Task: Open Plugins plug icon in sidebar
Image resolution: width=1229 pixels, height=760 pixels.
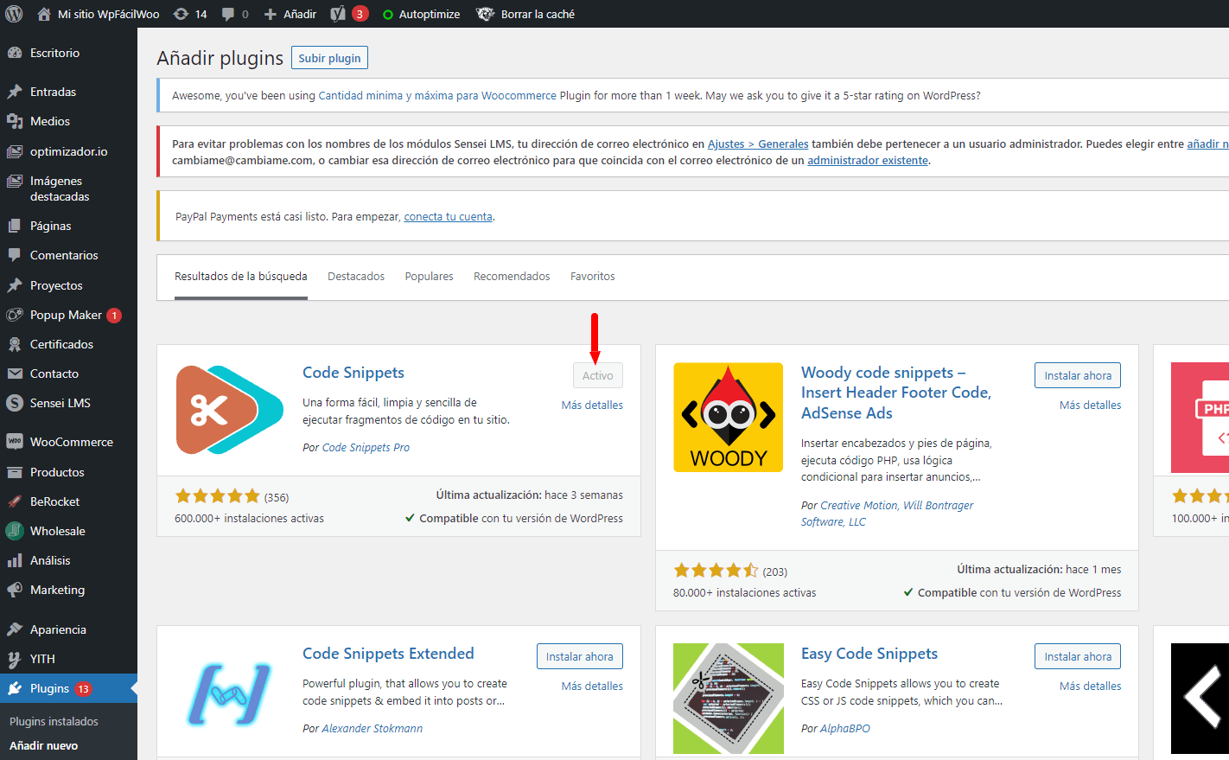Action: point(15,688)
